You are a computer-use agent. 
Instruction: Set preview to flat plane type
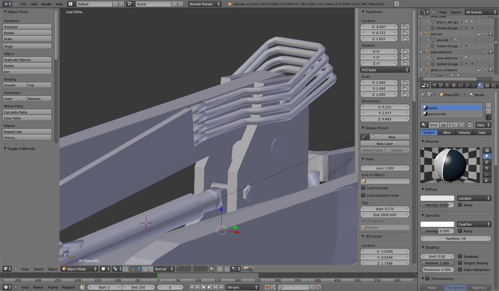pyautogui.click(x=487, y=150)
